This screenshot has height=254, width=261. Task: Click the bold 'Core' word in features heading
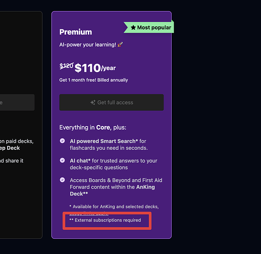tap(103, 128)
